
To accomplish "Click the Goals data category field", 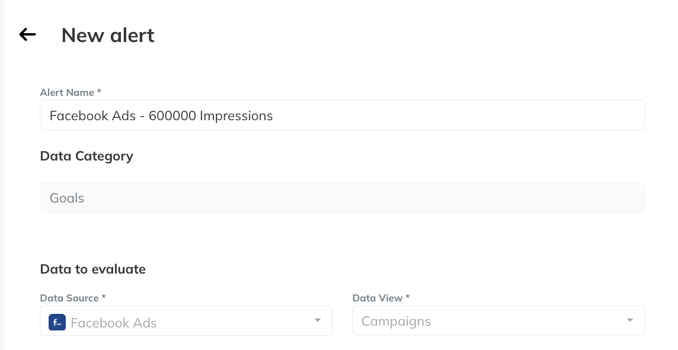I will pyautogui.click(x=342, y=197).
